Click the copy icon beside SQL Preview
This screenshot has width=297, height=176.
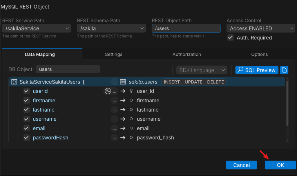[x=284, y=70]
